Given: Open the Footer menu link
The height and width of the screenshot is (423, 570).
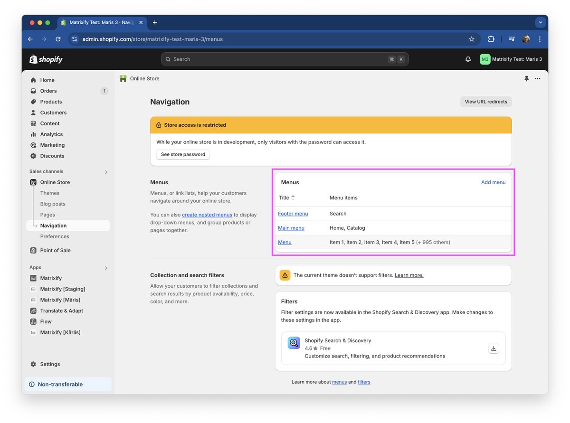Looking at the screenshot, I should click(x=293, y=214).
